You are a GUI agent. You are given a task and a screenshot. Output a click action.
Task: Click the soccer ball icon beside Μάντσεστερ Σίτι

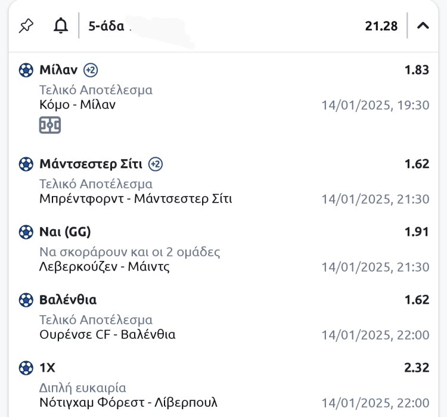[26, 164]
